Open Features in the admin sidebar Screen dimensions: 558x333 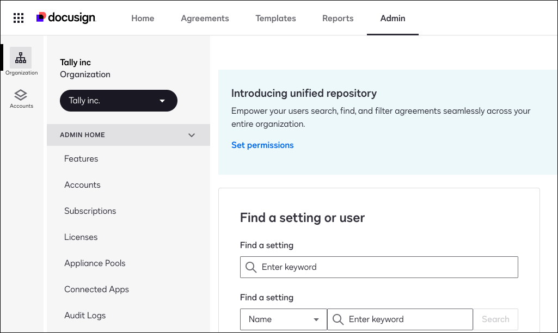point(81,159)
